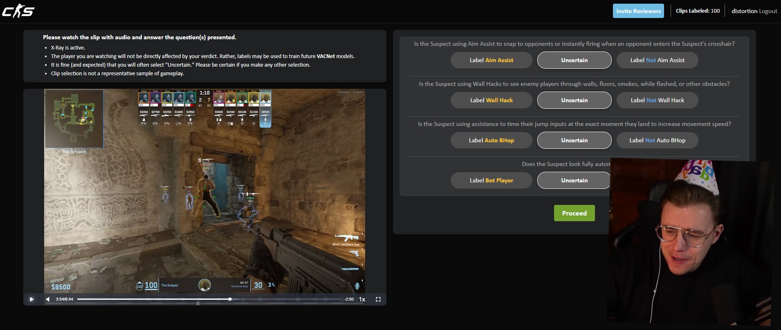This screenshot has width=781, height=330.
Task: Select Label Bot Player
Action: pos(491,180)
